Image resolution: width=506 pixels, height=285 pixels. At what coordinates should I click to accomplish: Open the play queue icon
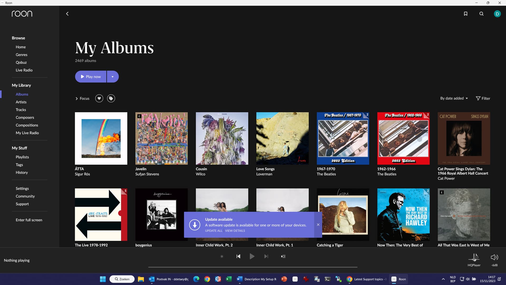(283, 256)
